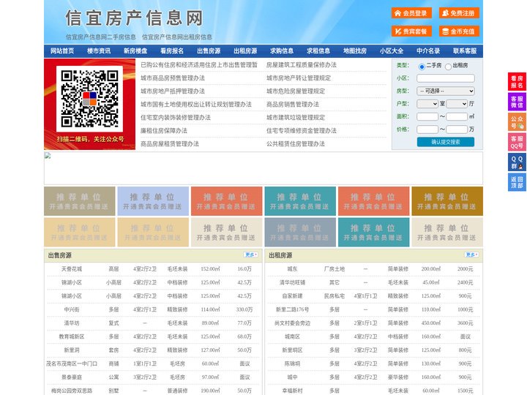Image resolution: width=527 pixels, height=395 pixels.
Task: Open the 教育城新区 sale listing
Action: pos(72,336)
